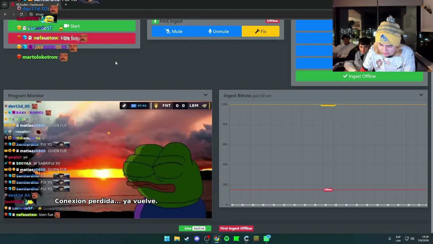Open the Kick app from the taskbar
Viewport: 433px width, 244px height.
point(236,239)
